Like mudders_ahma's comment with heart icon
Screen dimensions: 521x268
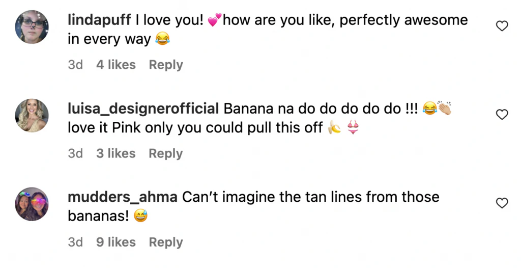pos(502,203)
